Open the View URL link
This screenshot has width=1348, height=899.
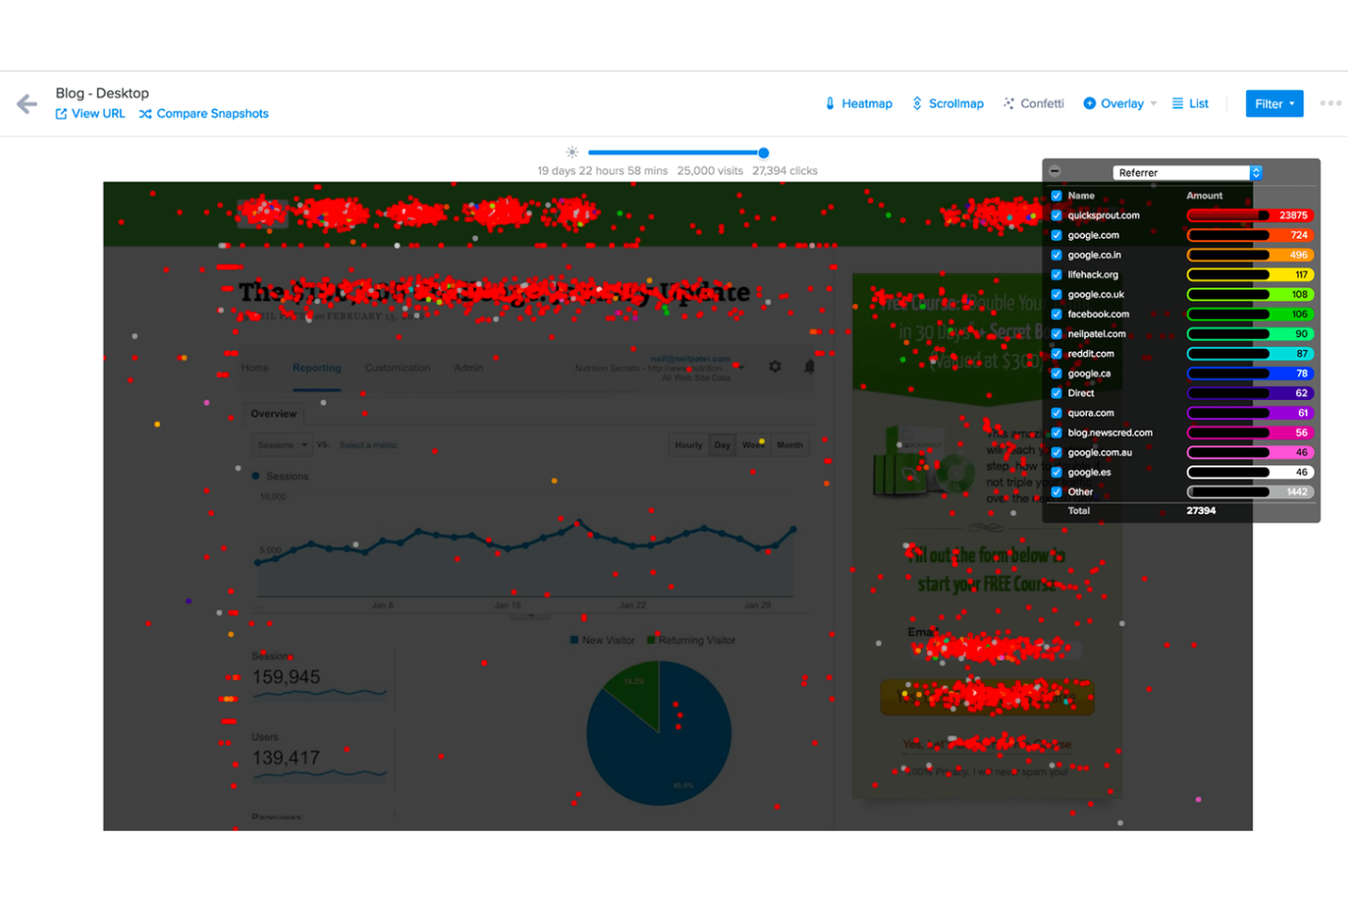(90, 113)
